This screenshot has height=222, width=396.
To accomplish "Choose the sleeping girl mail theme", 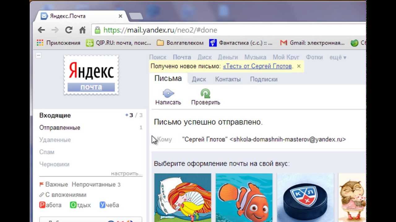I will click(x=183, y=198).
